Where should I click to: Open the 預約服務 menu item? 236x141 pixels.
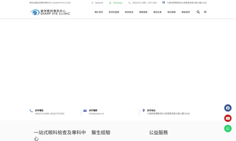click(171, 12)
